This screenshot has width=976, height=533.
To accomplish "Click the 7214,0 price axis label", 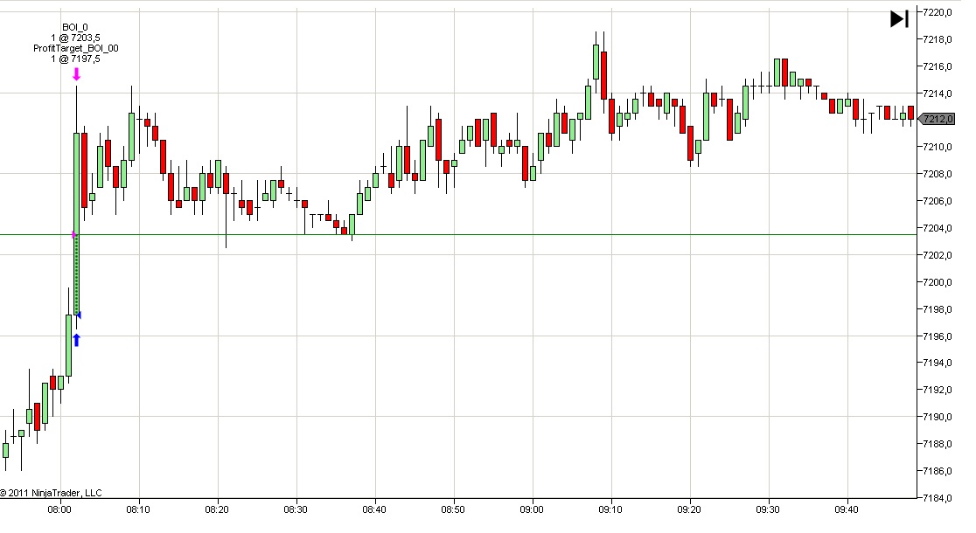I will (x=938, y=93).
